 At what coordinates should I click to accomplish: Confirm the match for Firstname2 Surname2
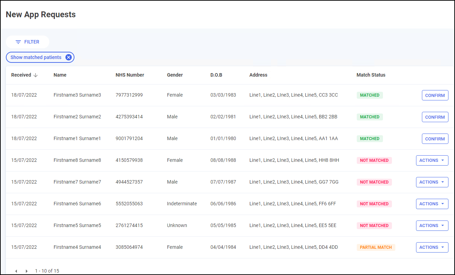coord(435,117)
